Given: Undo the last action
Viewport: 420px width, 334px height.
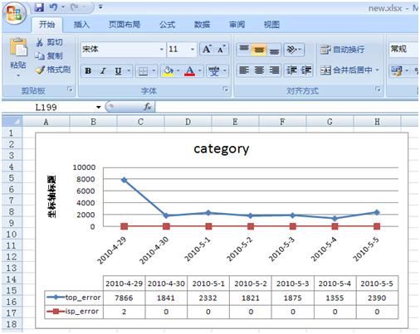Looking at the screenshot, I should (x=53, y=7).
